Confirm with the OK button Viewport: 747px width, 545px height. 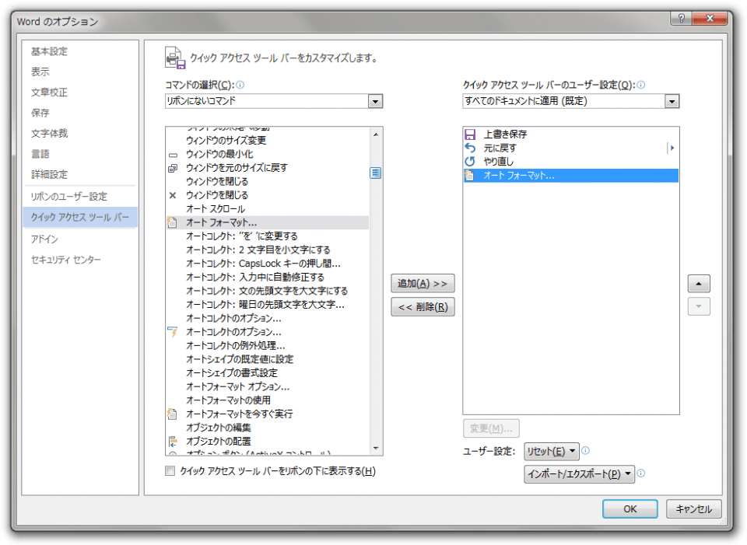tap(630, 508)
